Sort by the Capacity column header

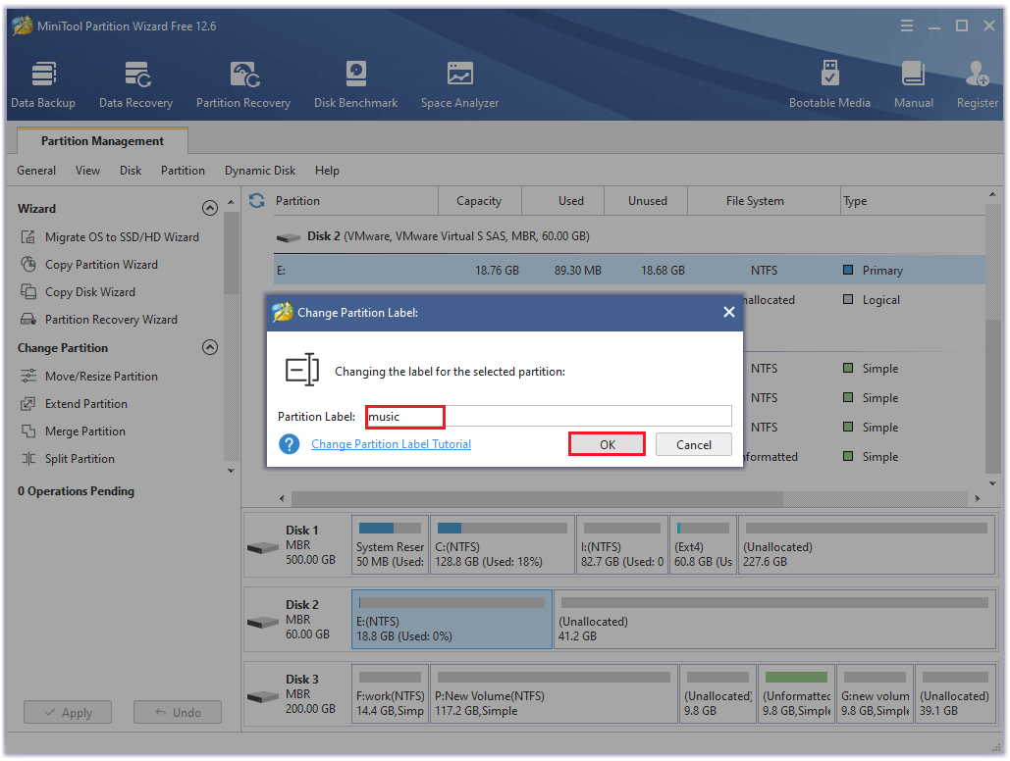coord(479,201)
